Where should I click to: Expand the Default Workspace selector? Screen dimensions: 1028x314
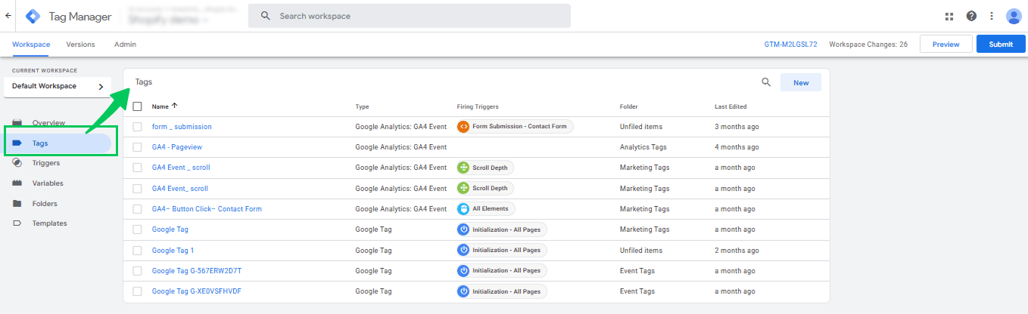point(58,87)
